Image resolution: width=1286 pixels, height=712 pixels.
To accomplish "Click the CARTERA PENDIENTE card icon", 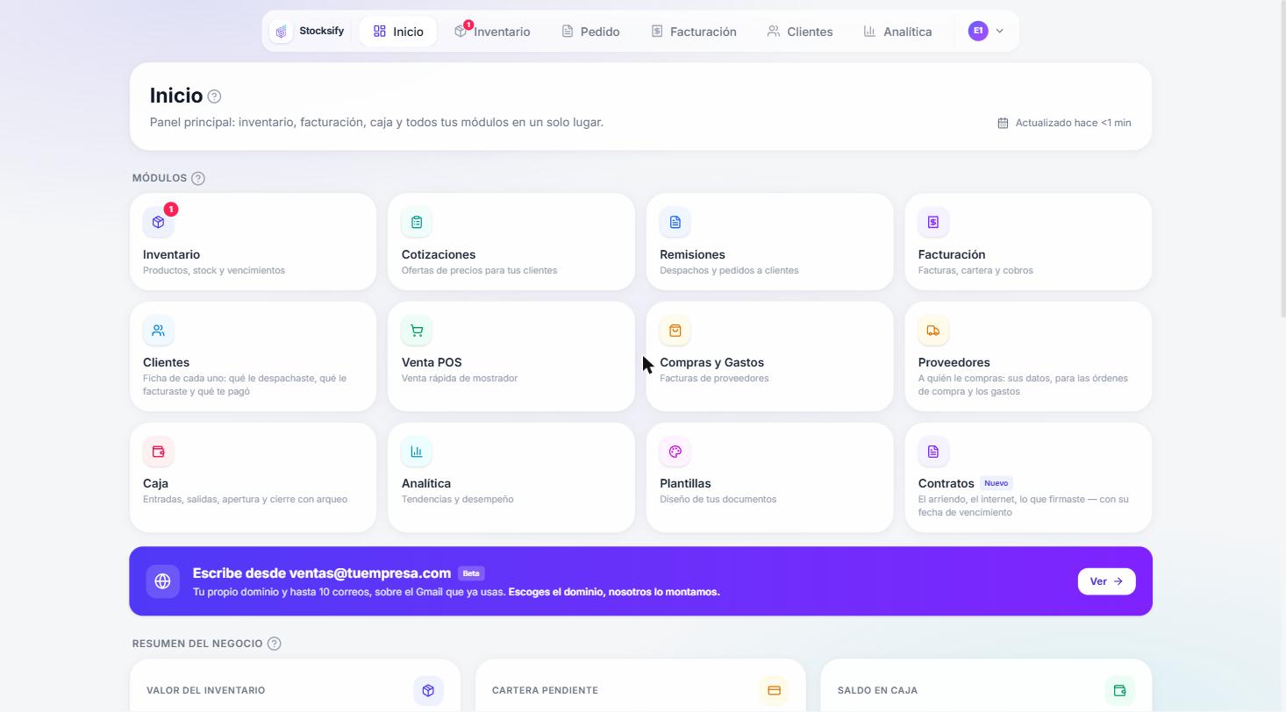I will [774, 690].
